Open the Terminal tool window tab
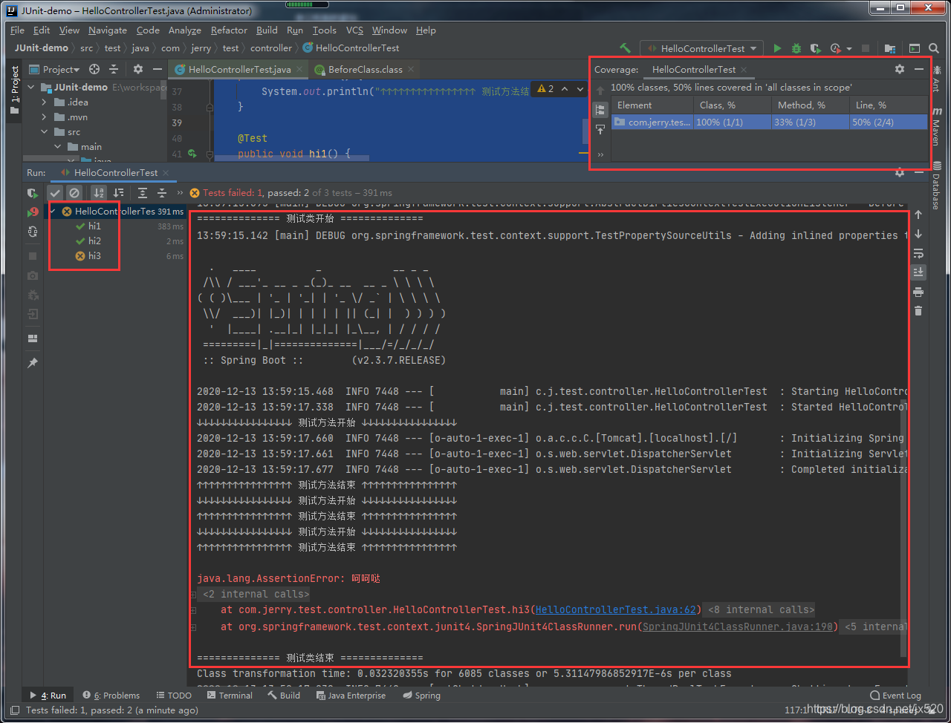This screenshot has height=723, width=951. click(x=230, y=696)
